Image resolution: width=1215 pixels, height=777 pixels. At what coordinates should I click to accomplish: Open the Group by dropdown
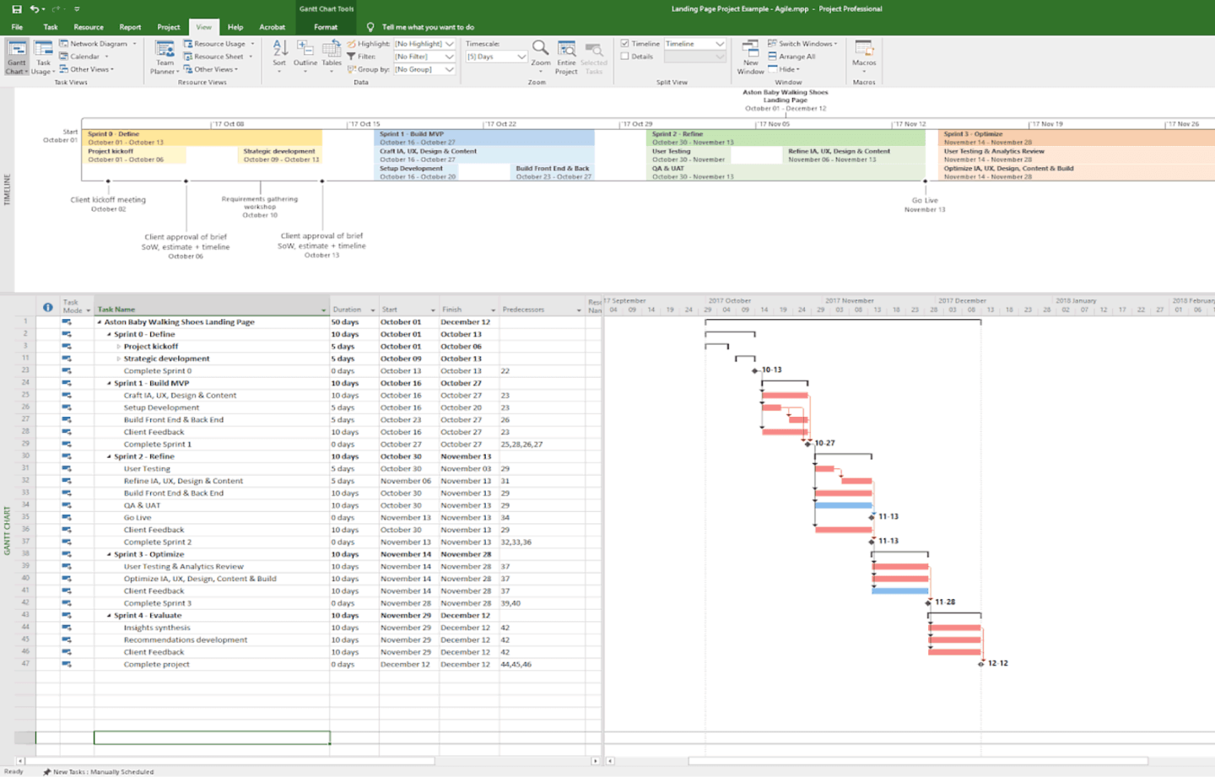point(450,69)
